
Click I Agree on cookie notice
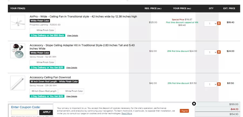[184, 111]
